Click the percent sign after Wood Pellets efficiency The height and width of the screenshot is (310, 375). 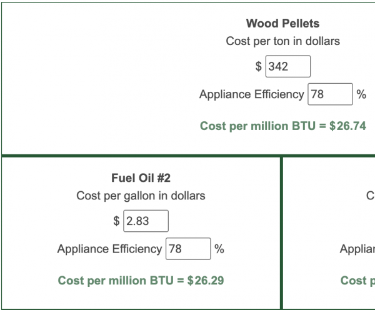pos(361,95)
